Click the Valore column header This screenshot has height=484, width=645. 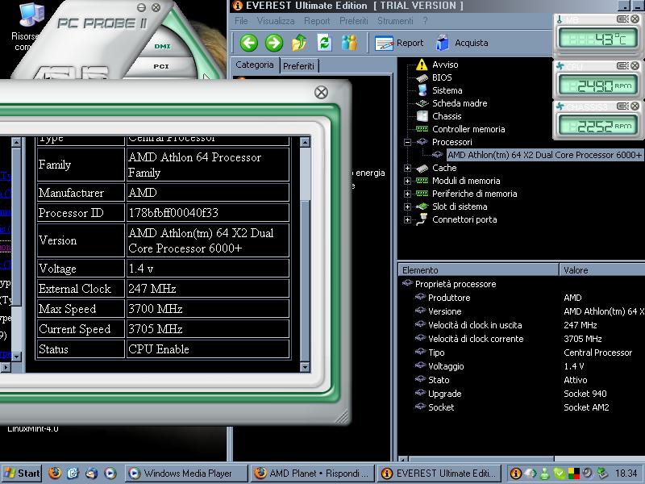(602, 270)
